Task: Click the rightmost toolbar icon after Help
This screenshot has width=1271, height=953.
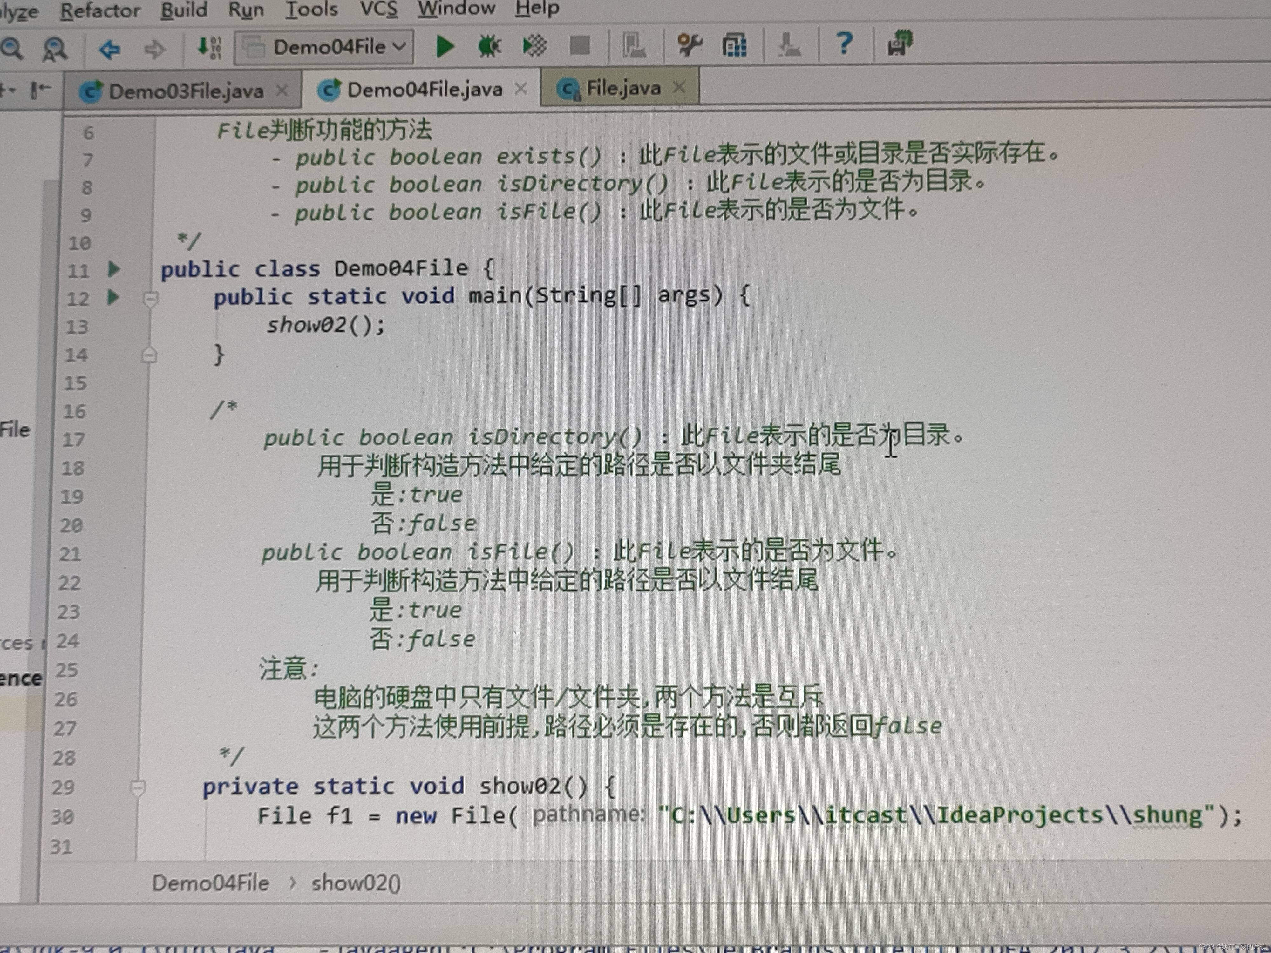Action: pyautogui.click(x=899, y=43)
